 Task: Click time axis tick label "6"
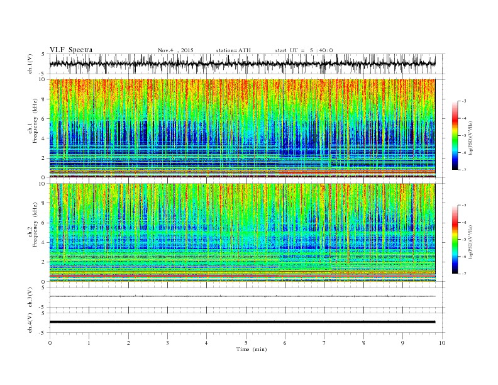(285, 343)
